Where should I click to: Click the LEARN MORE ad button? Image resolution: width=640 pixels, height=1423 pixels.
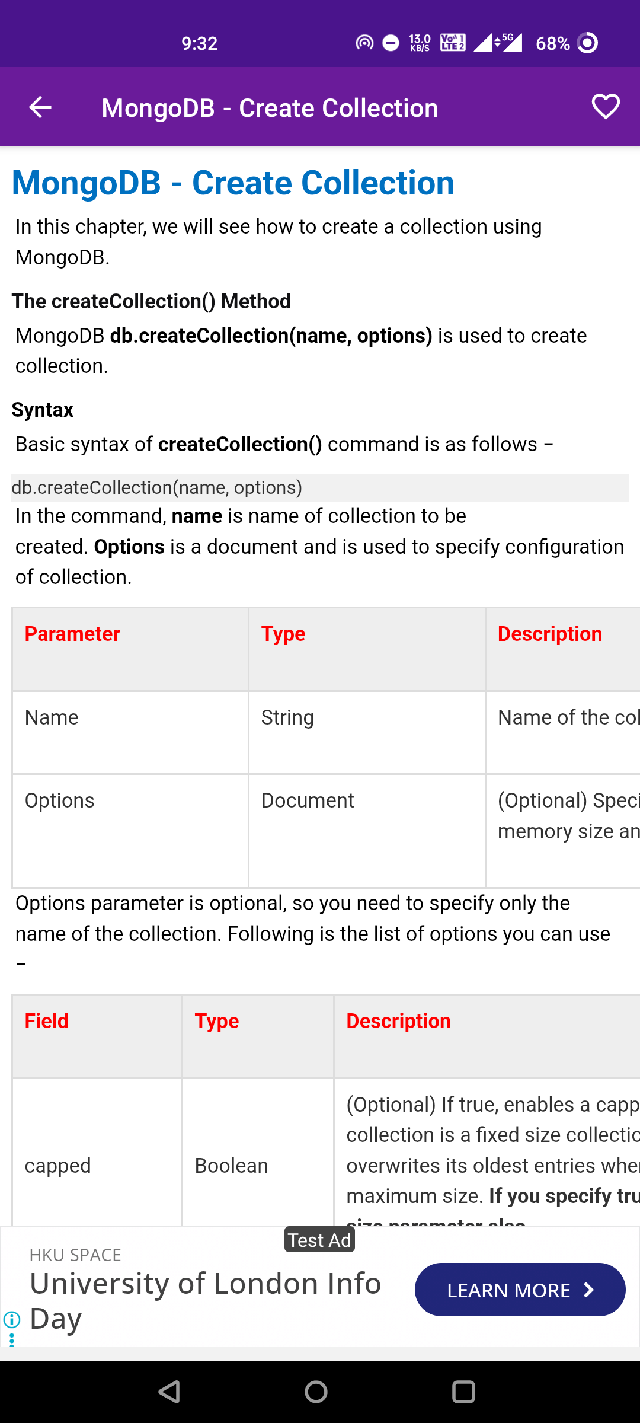coord(507,1290)
